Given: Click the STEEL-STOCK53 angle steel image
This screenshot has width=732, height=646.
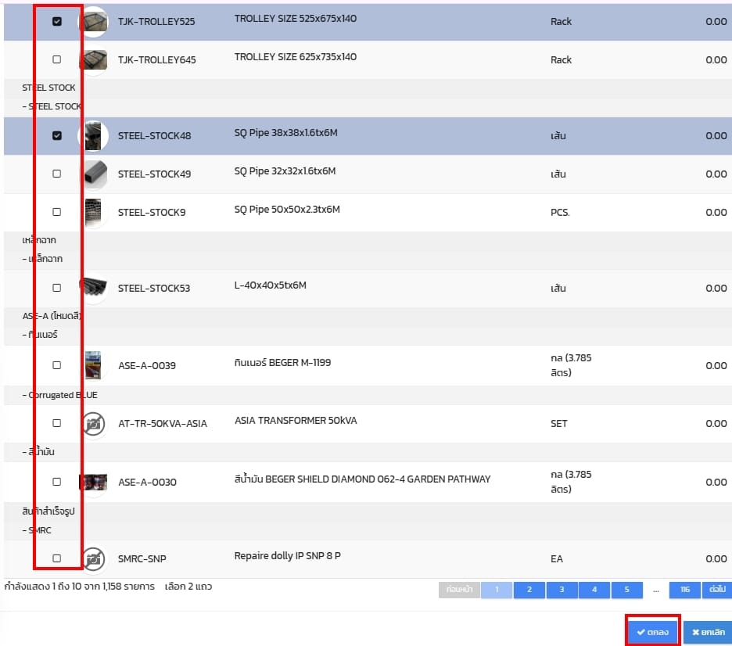Looking at the screenshot, I should pos(94,288).
